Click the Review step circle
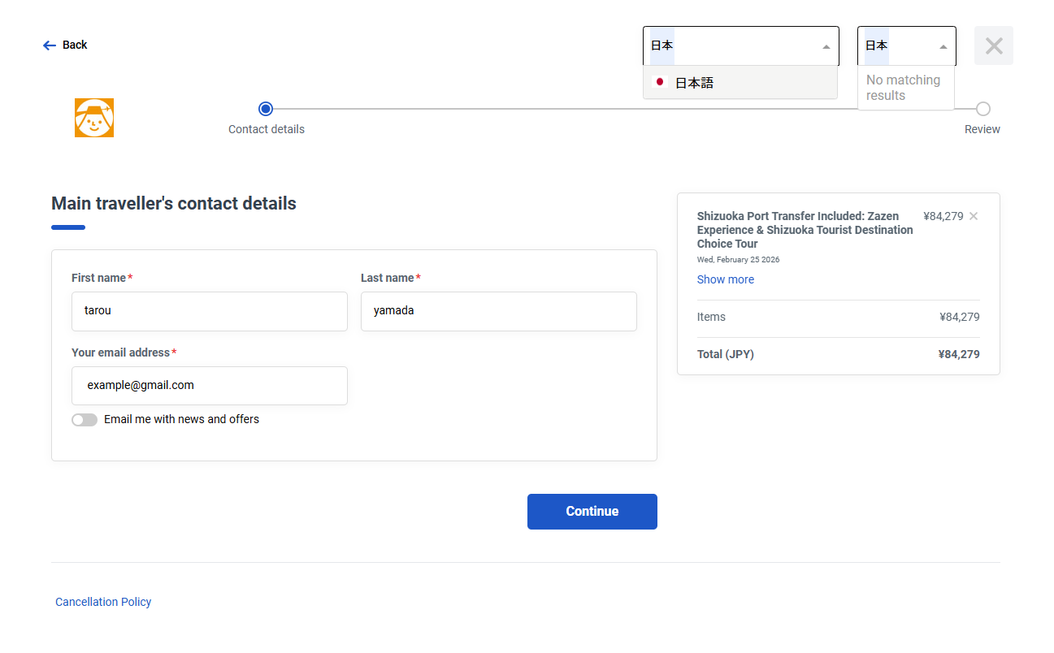Screen dimensions: 1054x653 pyautogui.click(x=982, y=109)
